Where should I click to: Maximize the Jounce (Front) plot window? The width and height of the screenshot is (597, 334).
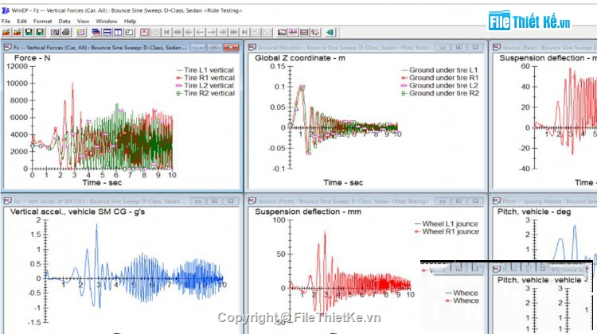point(458,201)
